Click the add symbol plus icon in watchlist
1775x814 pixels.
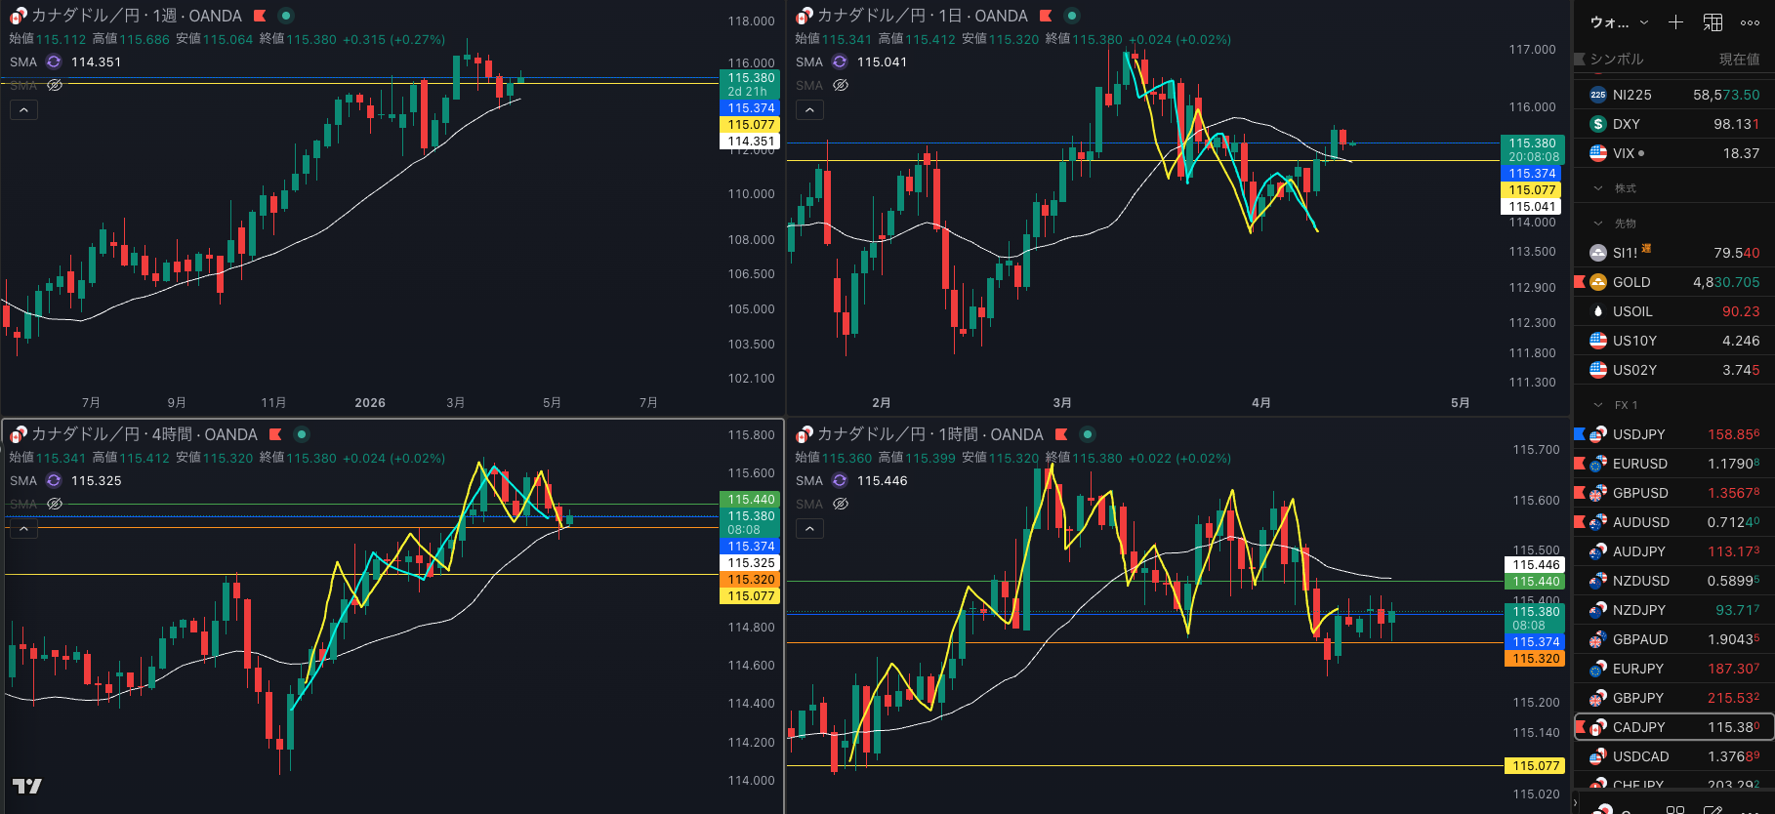point(1675,22)
